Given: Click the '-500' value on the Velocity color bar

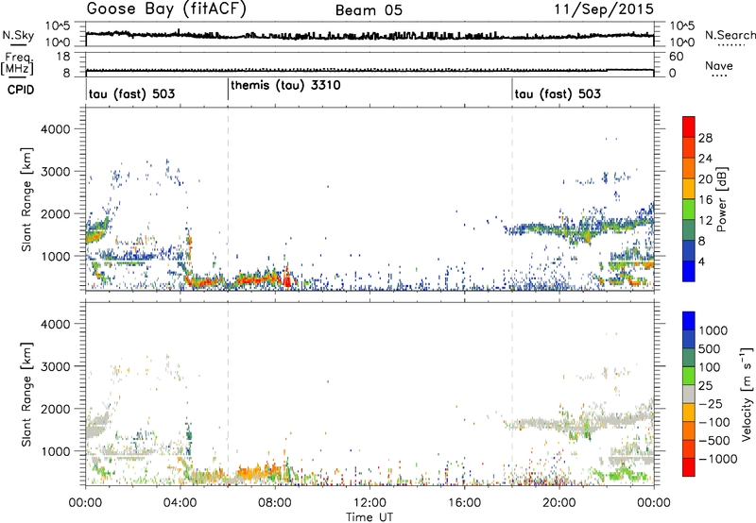Looking at the screenshot, I should point(714,440).
